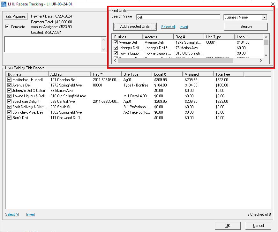Sort paid units by Business column header
Viewport: 278px width, 232px height.
(x=27, y=74)
